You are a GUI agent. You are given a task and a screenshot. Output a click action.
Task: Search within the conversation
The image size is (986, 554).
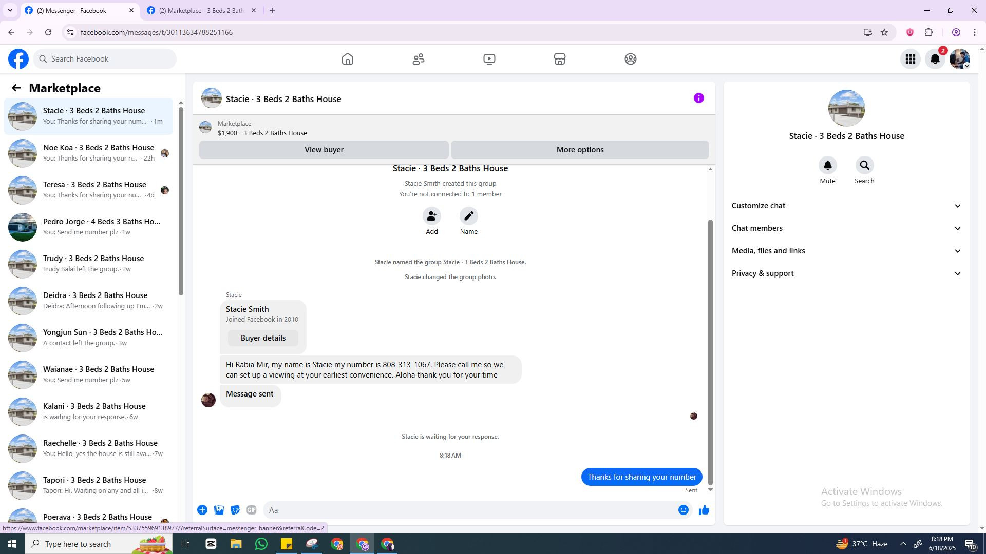864,165
